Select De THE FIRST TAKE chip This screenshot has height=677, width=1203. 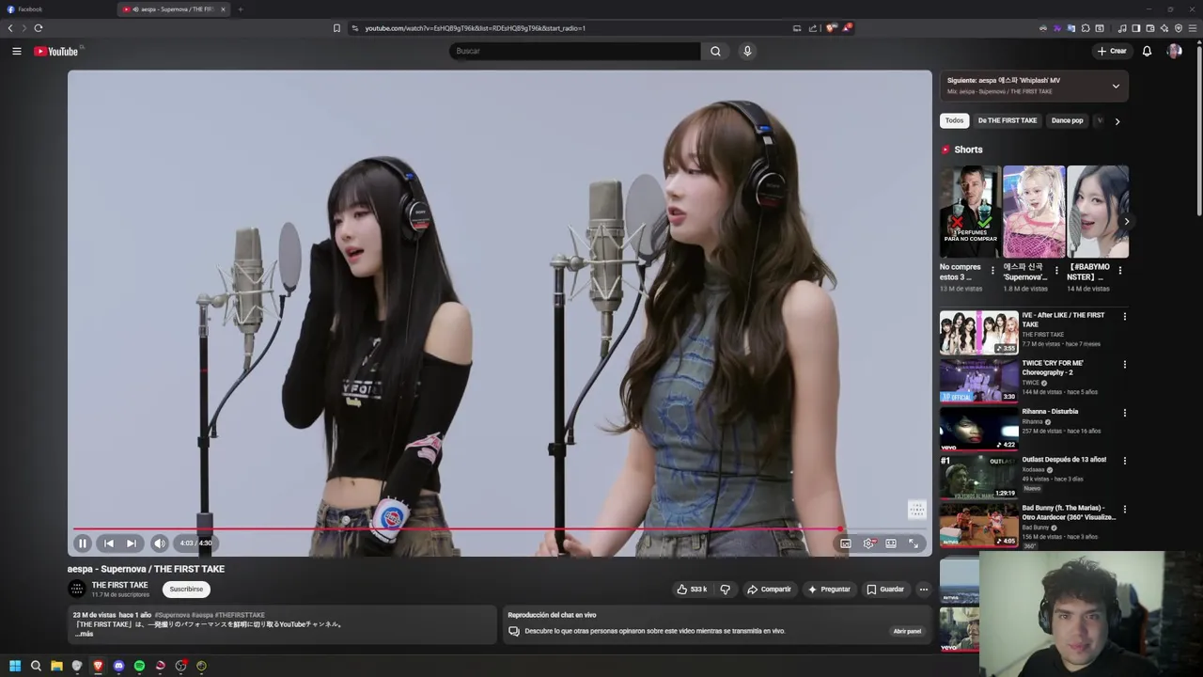pos(1008,120)
